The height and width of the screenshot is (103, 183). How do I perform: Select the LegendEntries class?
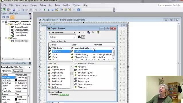[58, 70]
